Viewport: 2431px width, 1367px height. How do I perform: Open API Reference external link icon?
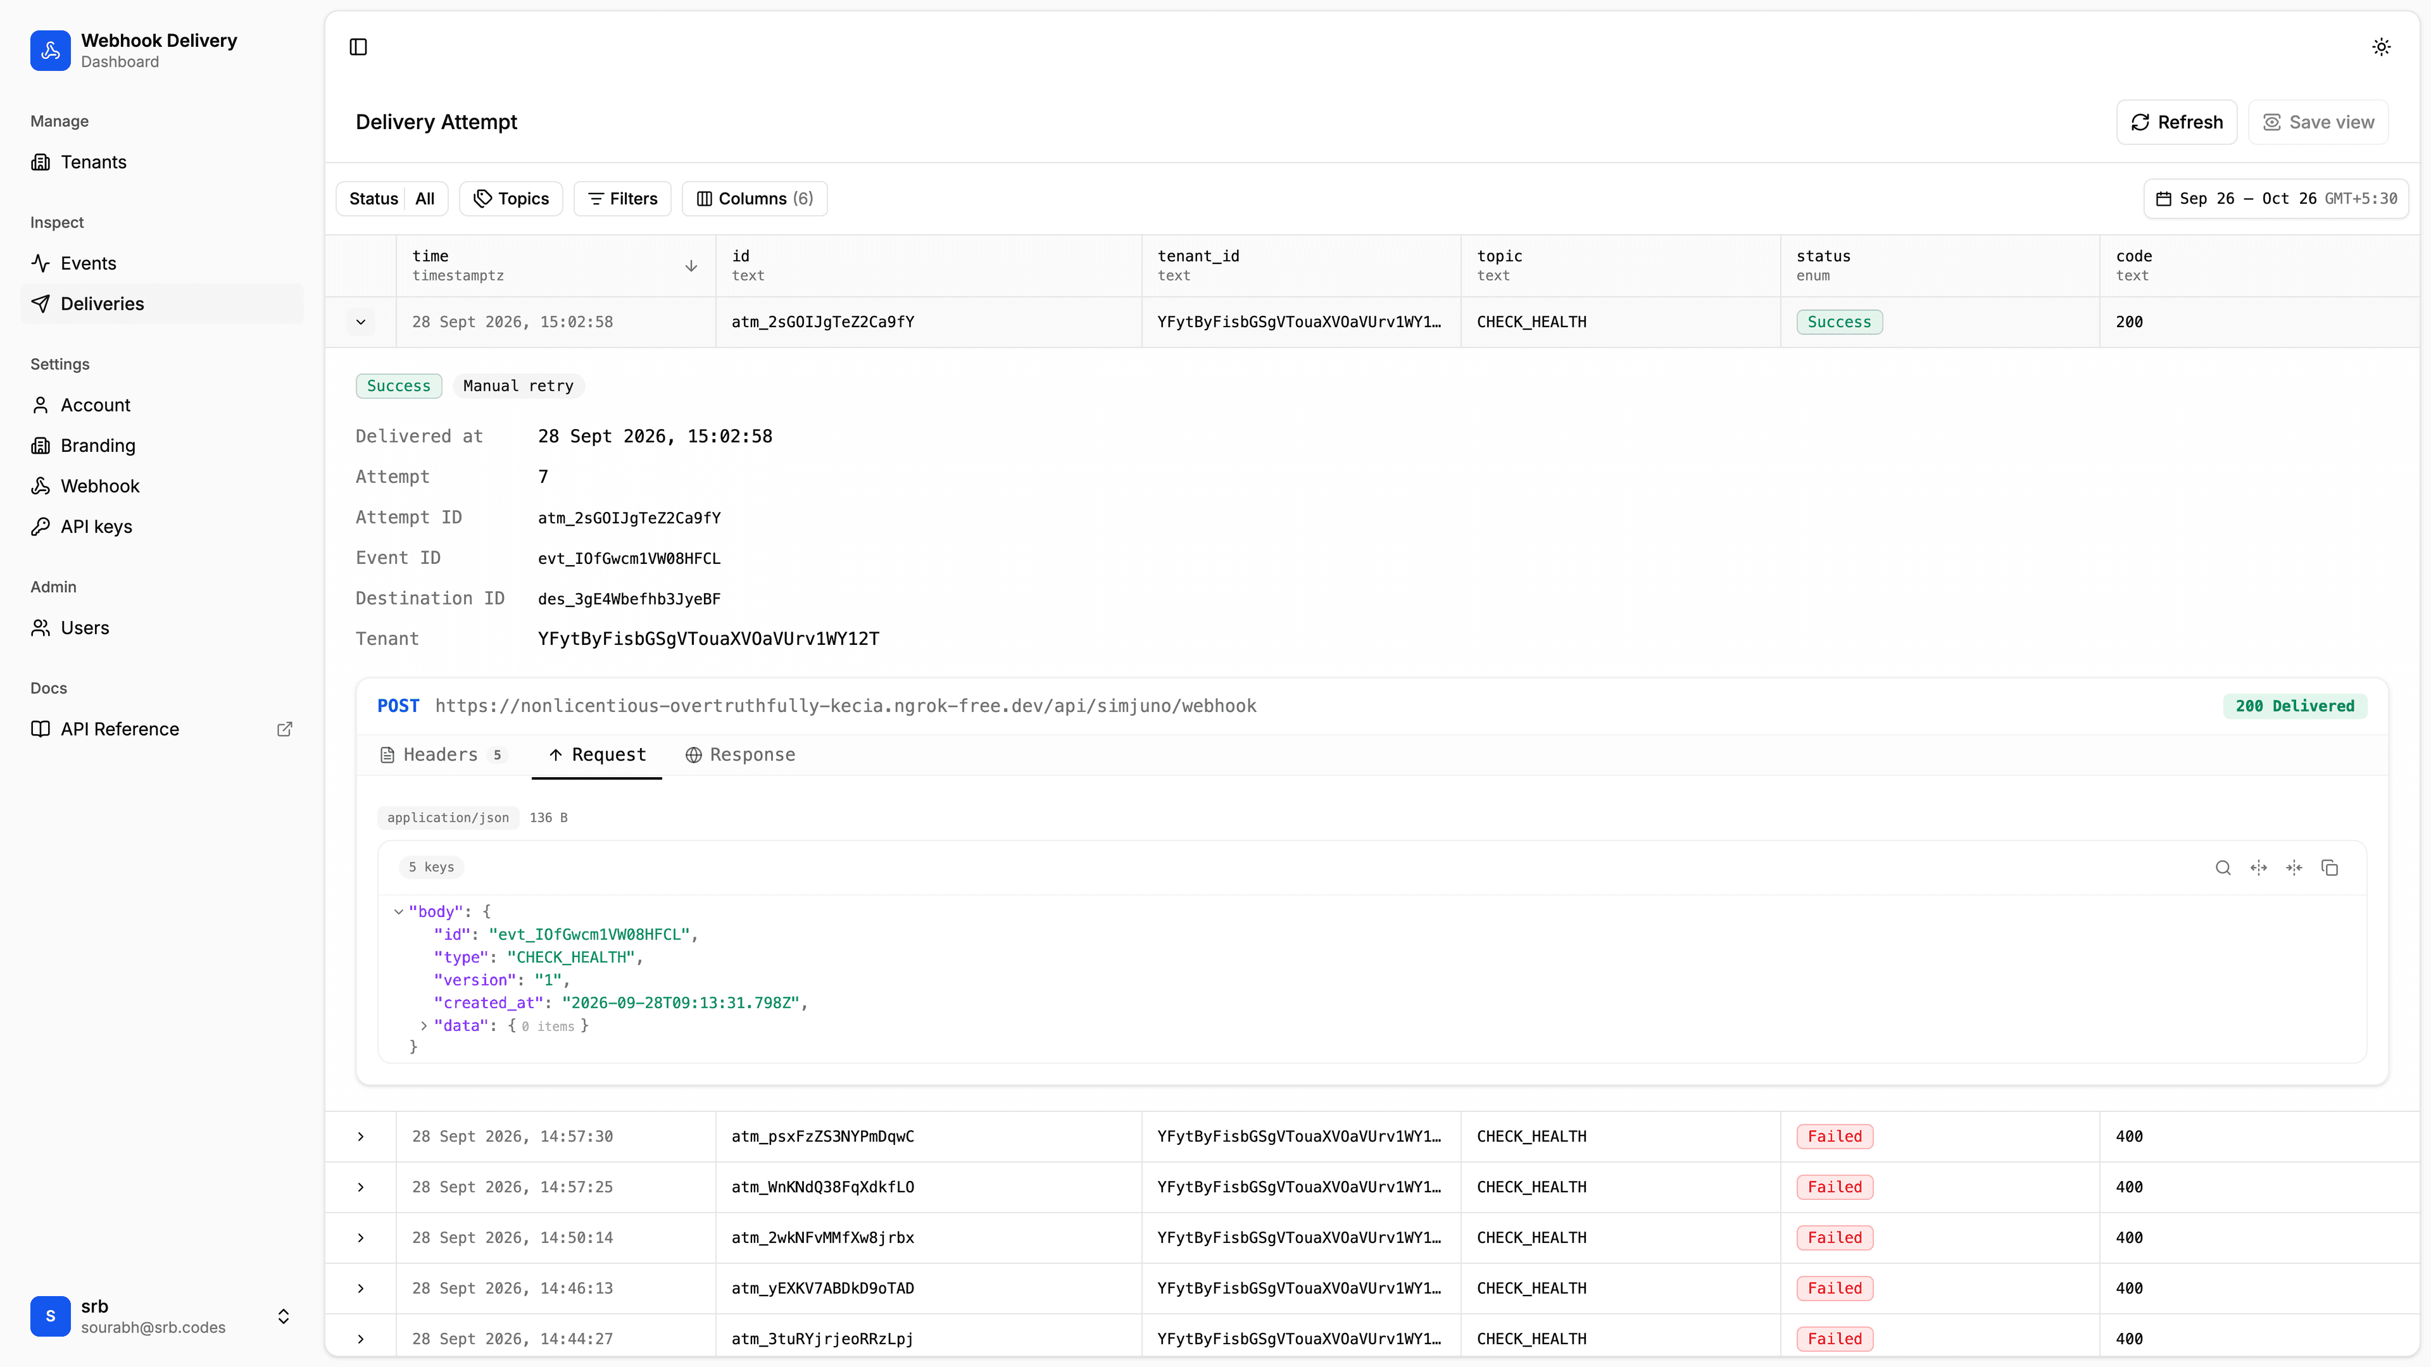click(284, 729)
